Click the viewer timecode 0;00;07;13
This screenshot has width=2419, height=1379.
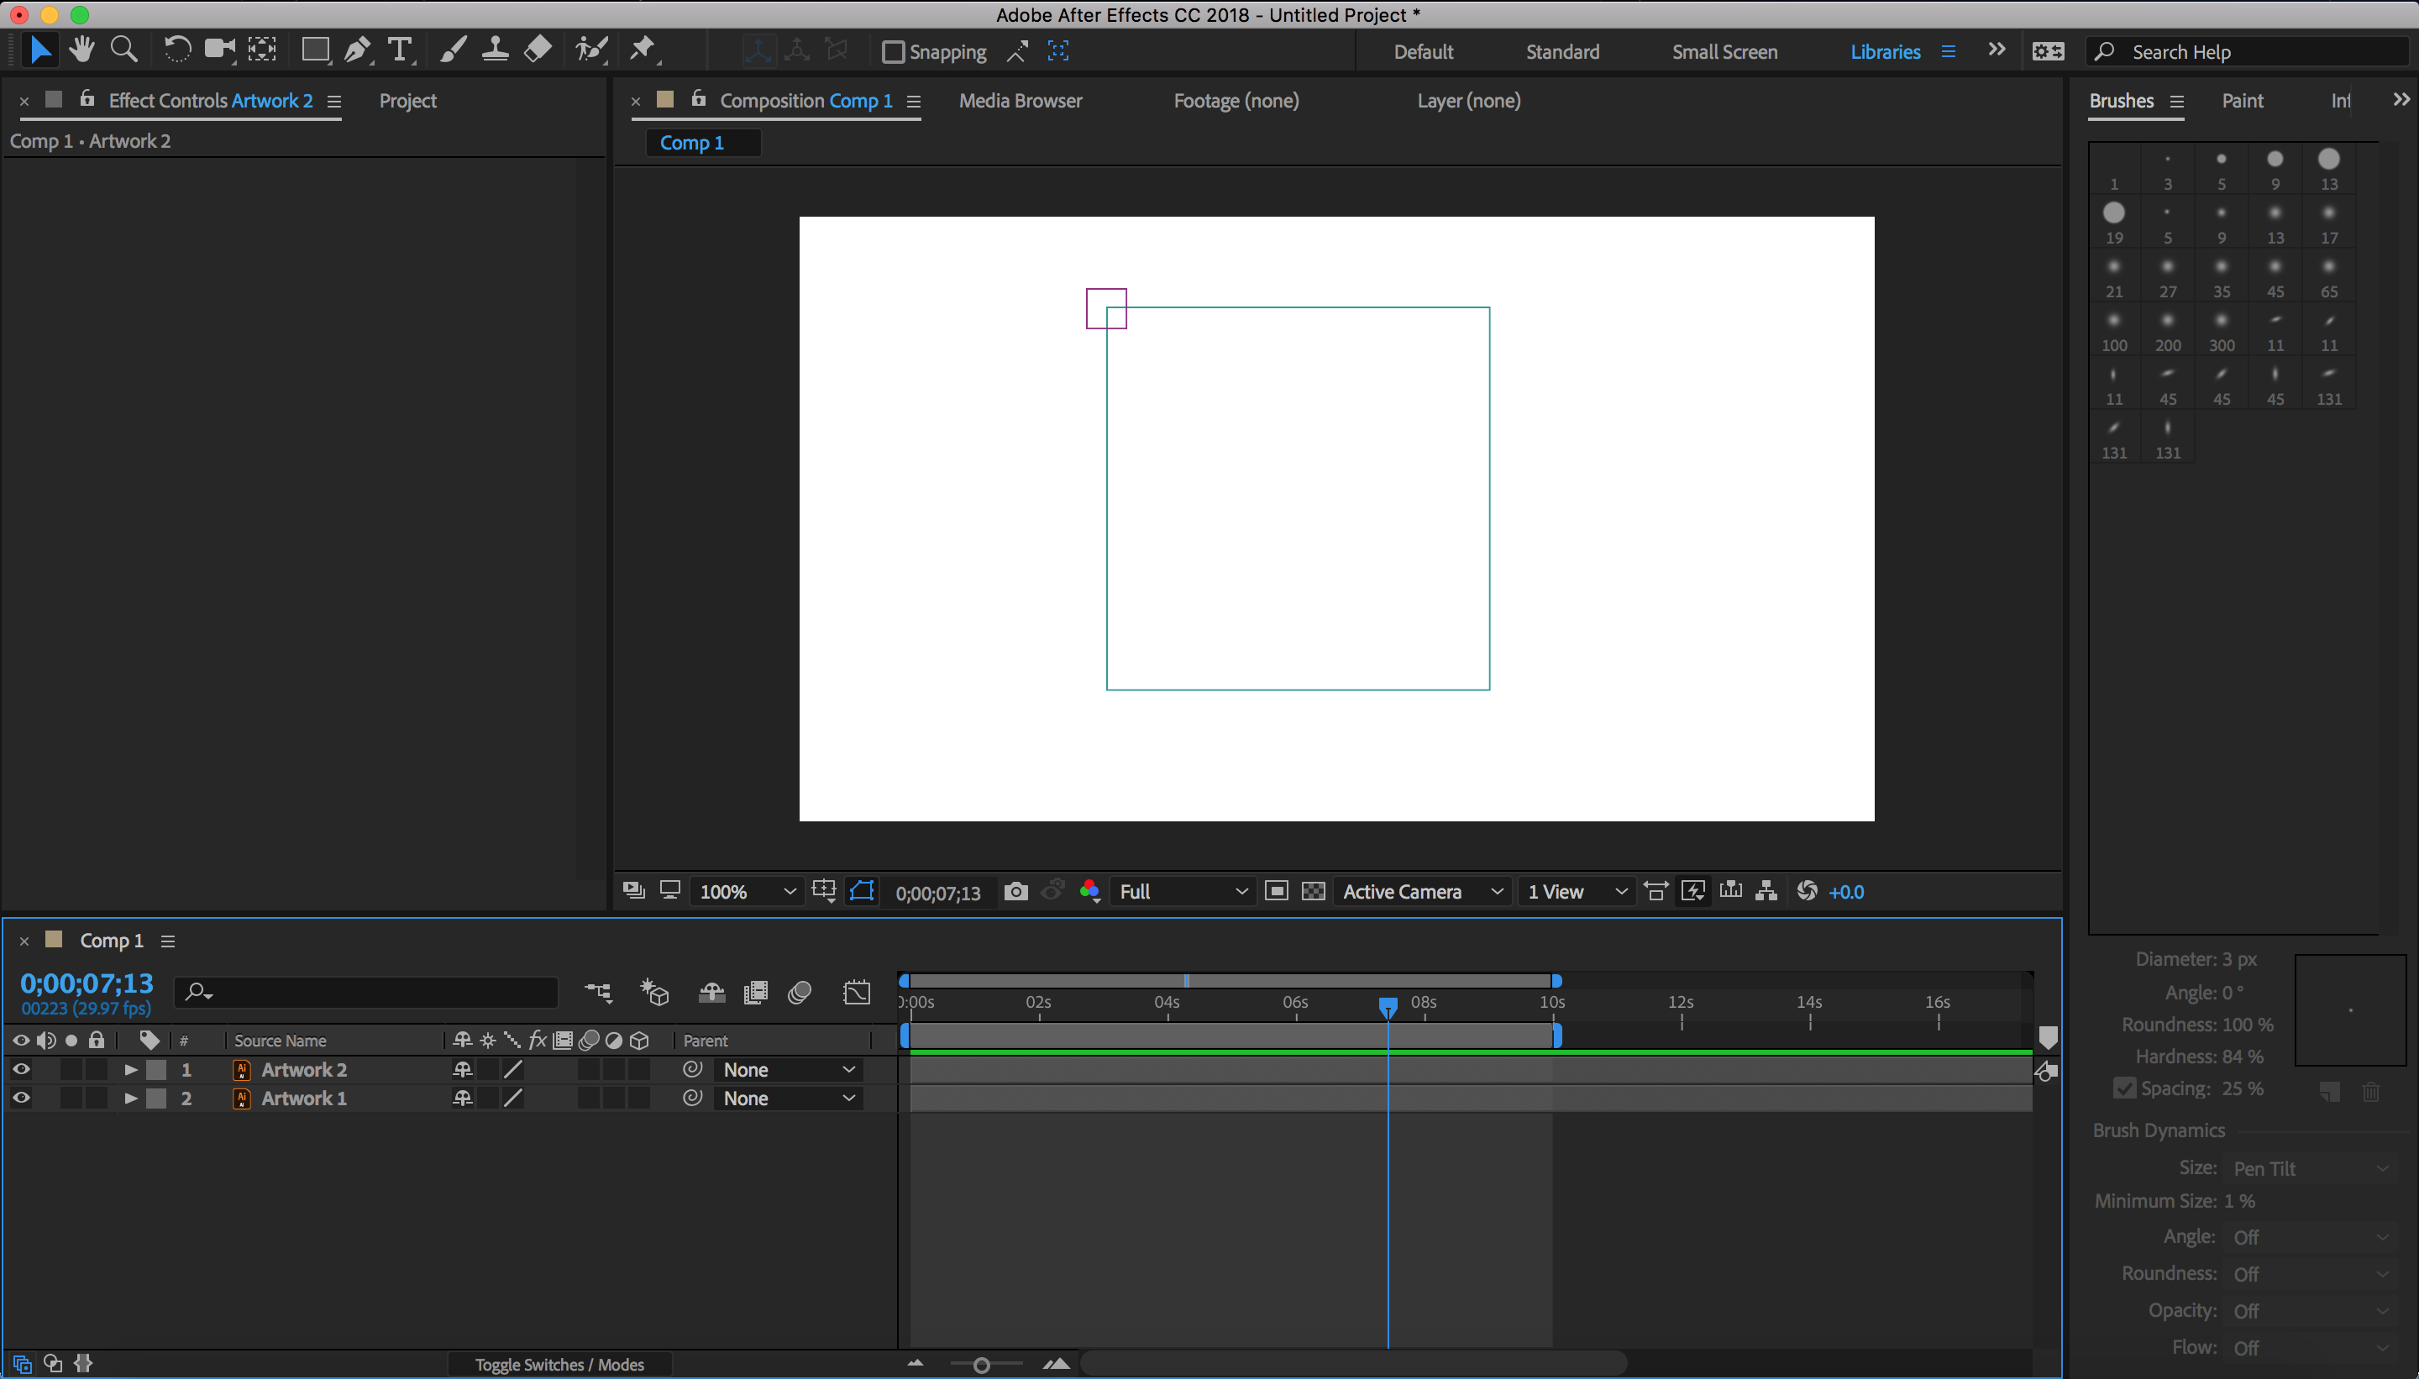point(937,893)
